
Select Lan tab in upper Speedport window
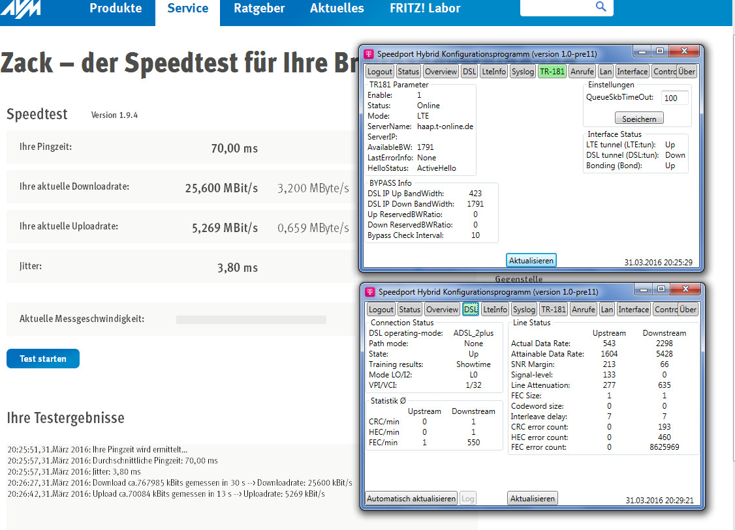click(x=606, y=72)
